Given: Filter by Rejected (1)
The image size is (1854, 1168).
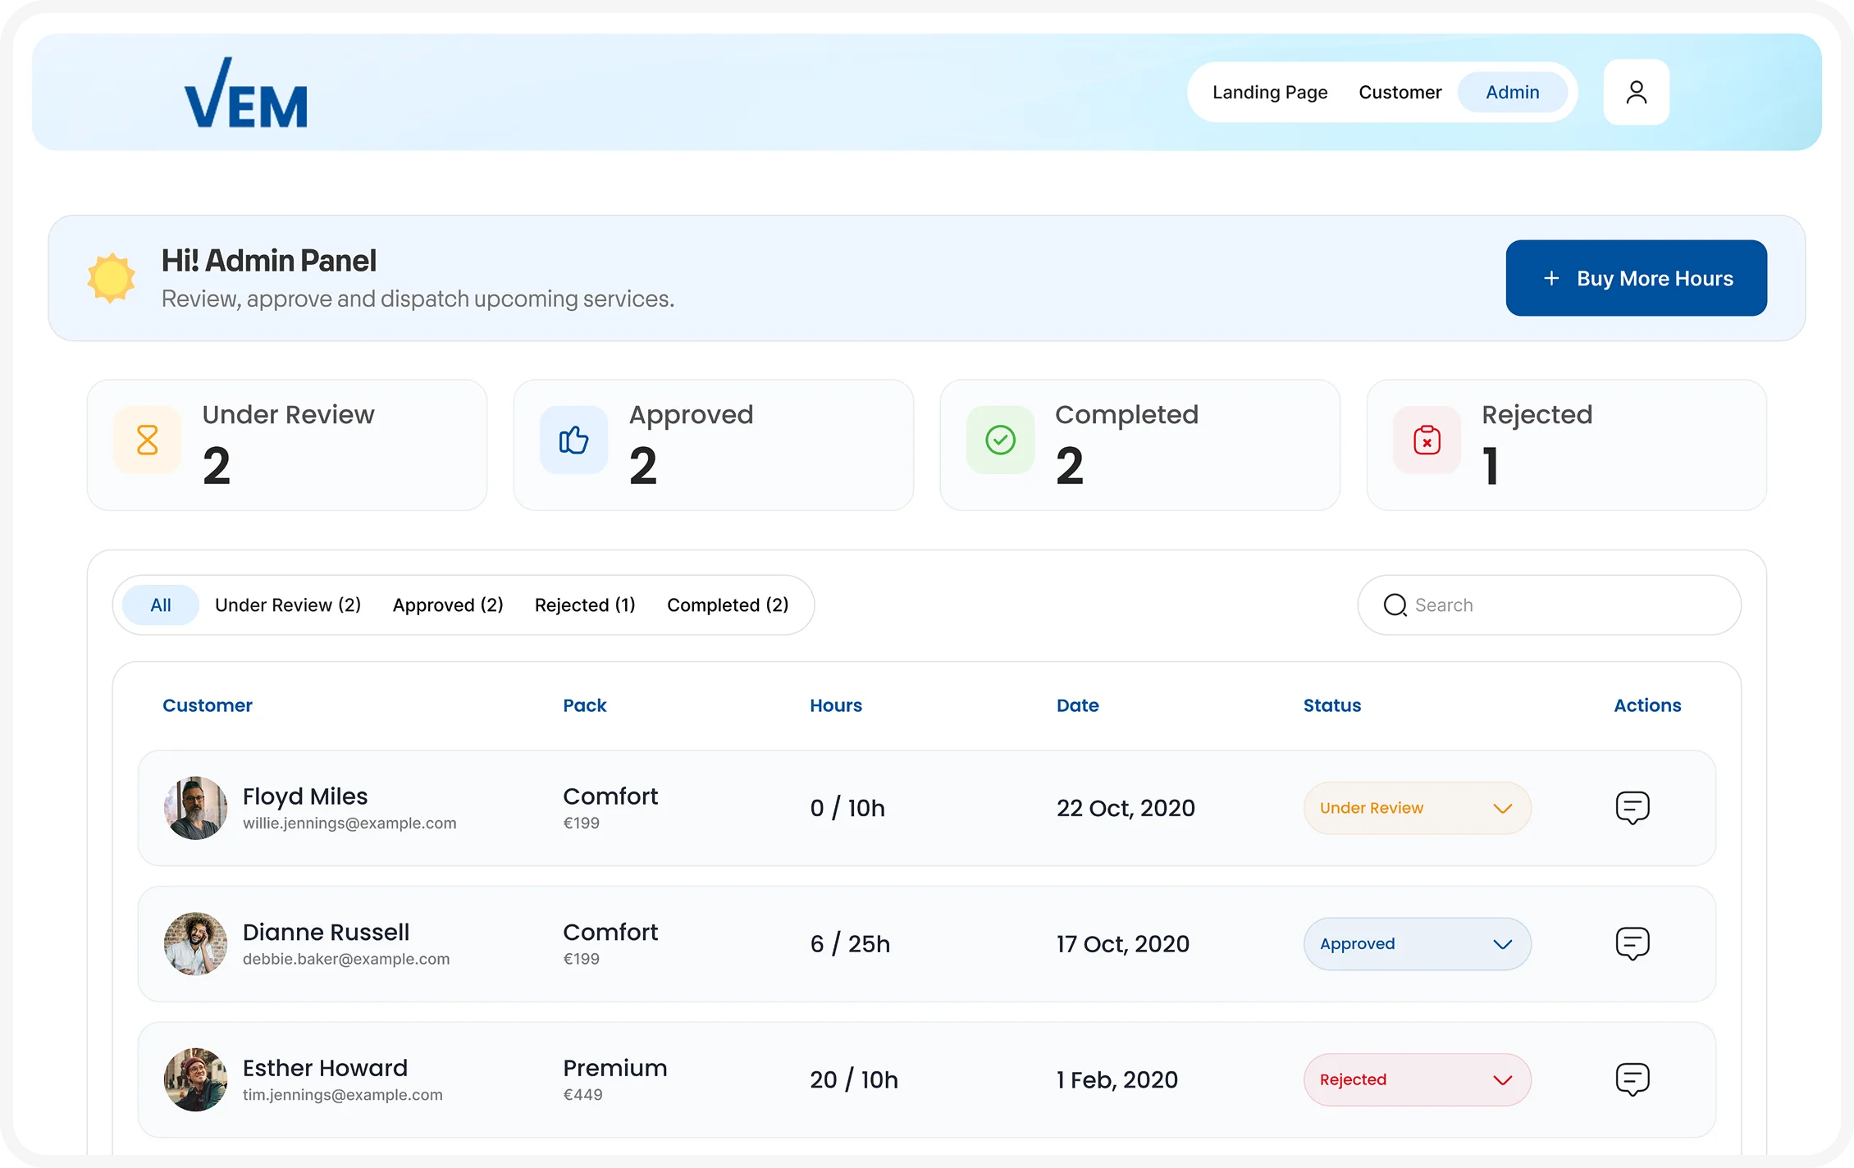Looking at the screenshot, I should [x=585, y=605].
